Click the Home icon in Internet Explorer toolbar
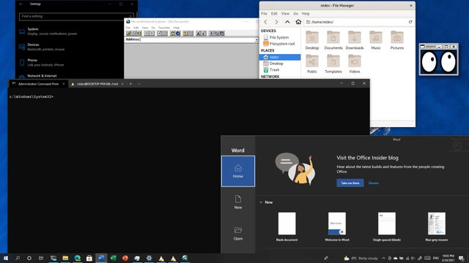The height and width of the screenshot is (263, 469). click(173, 34)
